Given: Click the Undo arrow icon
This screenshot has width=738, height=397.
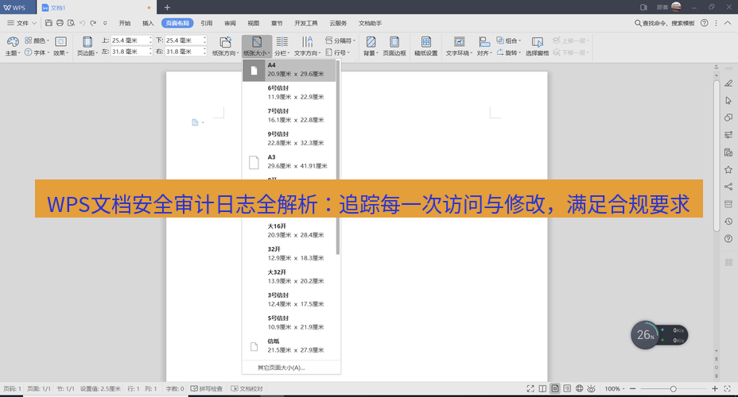Looking at the screenshot, I should [83, 22].
